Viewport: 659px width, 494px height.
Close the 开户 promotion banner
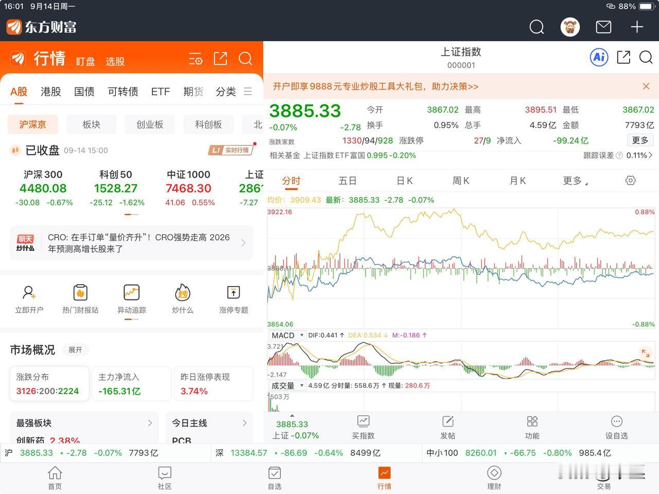(646, 86)
